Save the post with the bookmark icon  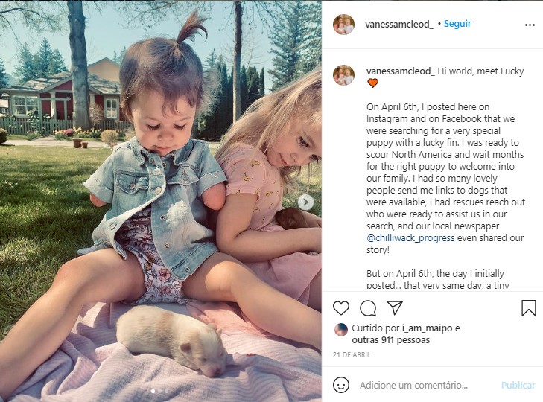pyautogui.click(x=528, y=307)
